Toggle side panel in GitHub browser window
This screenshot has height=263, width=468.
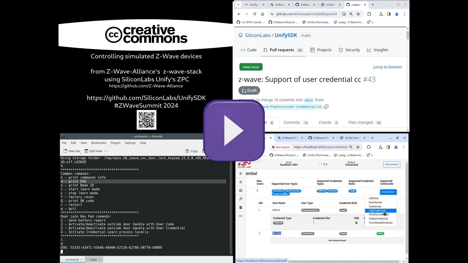[389, 14]
